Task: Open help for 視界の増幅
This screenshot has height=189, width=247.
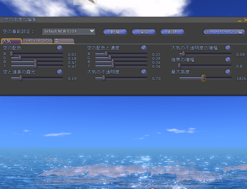Action: [x=228, y=60]
